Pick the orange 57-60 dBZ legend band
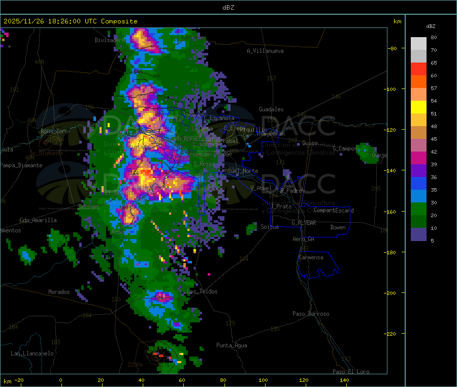 (x=418, y=82)
